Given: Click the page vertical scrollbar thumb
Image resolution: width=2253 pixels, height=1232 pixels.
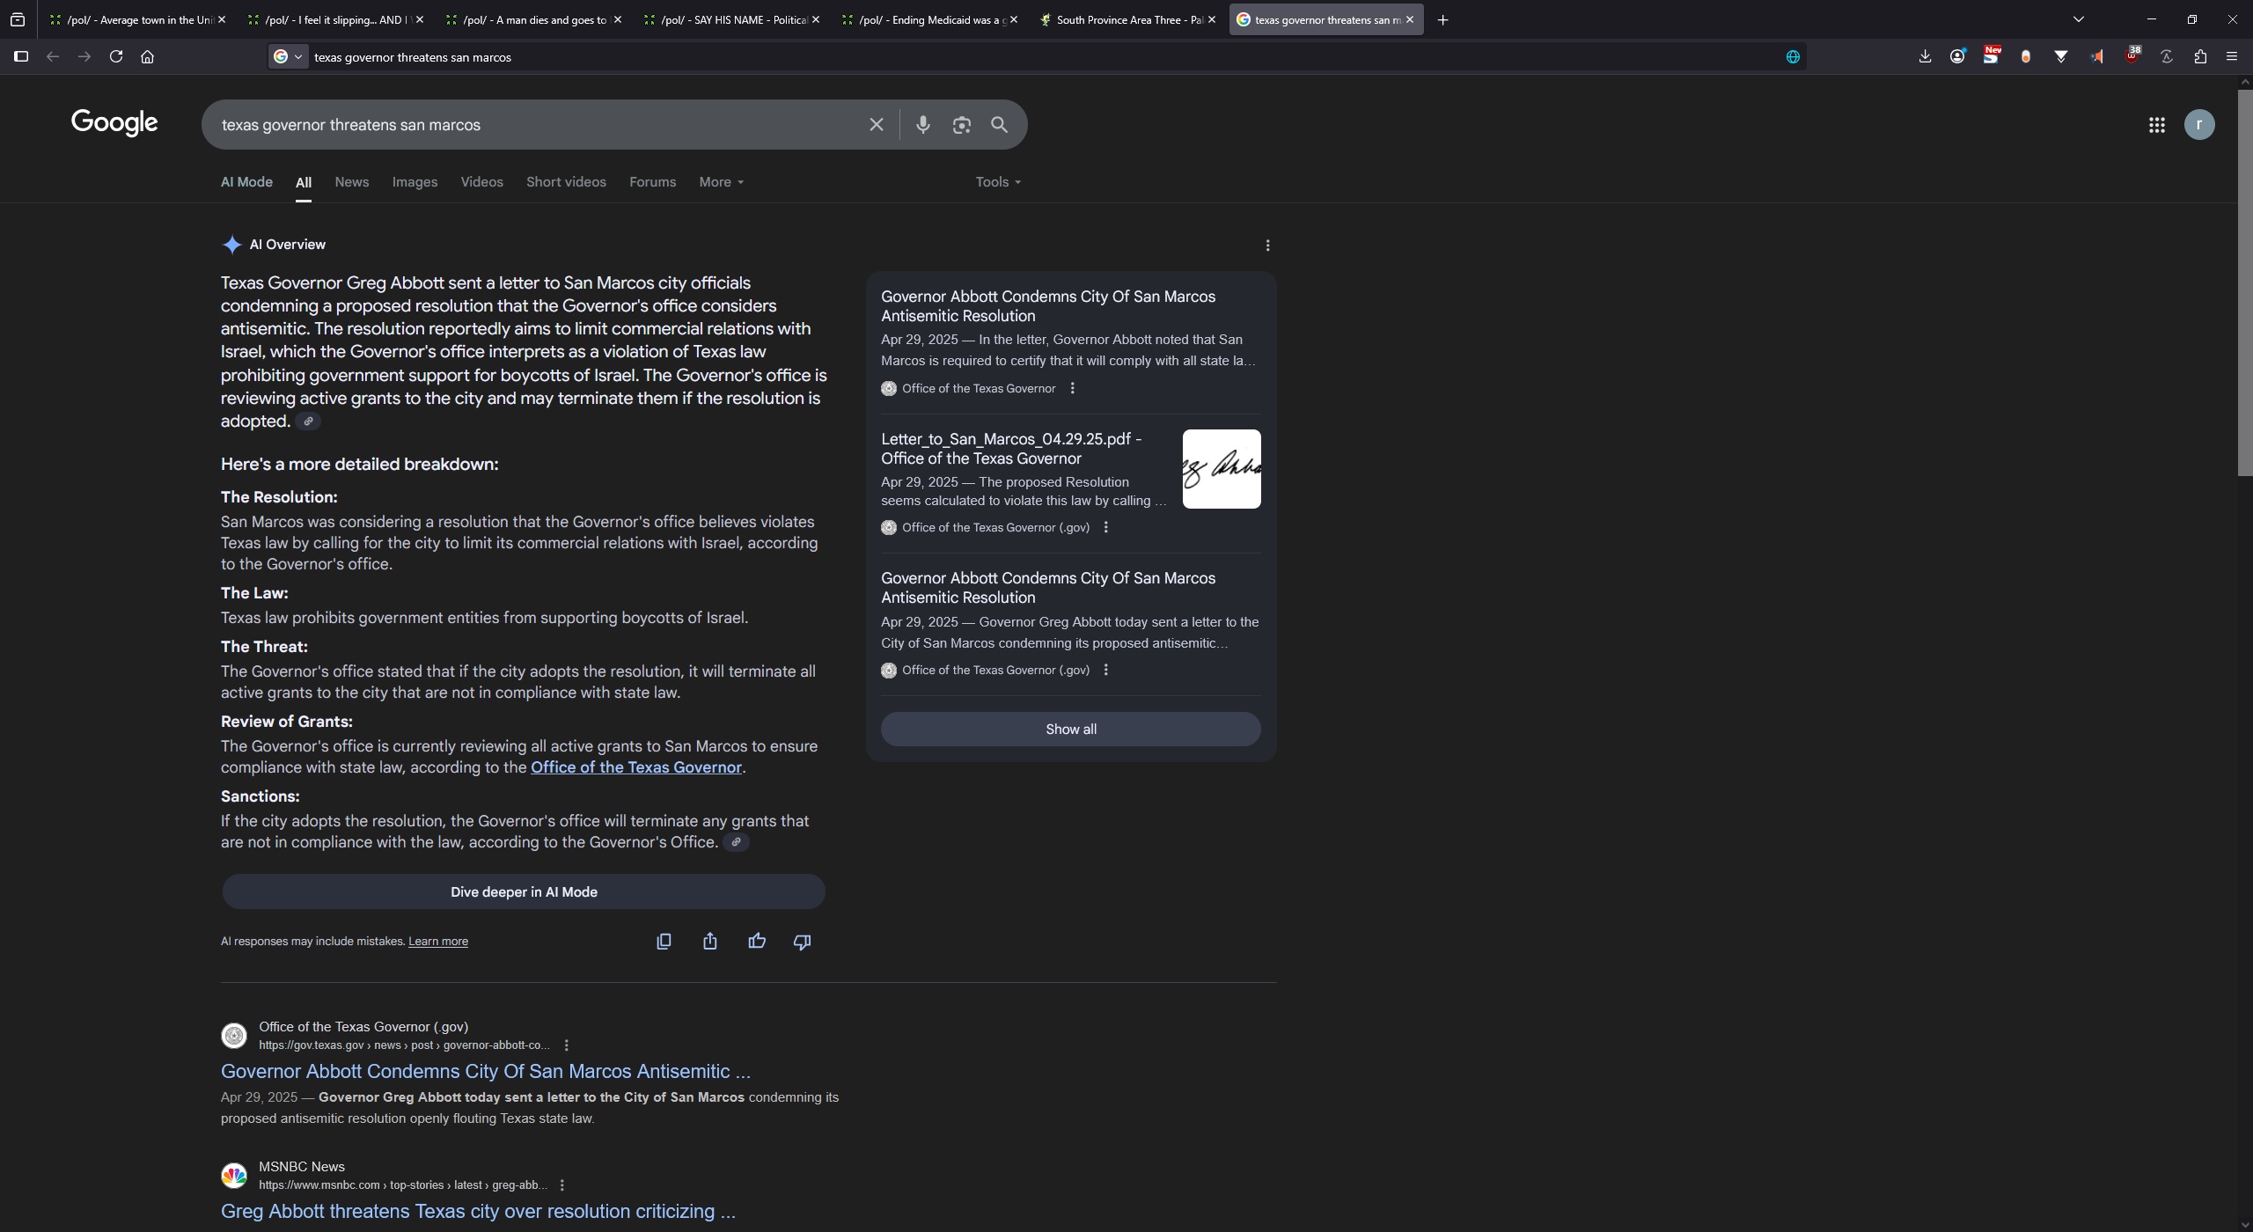Looking at the screenshot, I should coord(2244,282).
